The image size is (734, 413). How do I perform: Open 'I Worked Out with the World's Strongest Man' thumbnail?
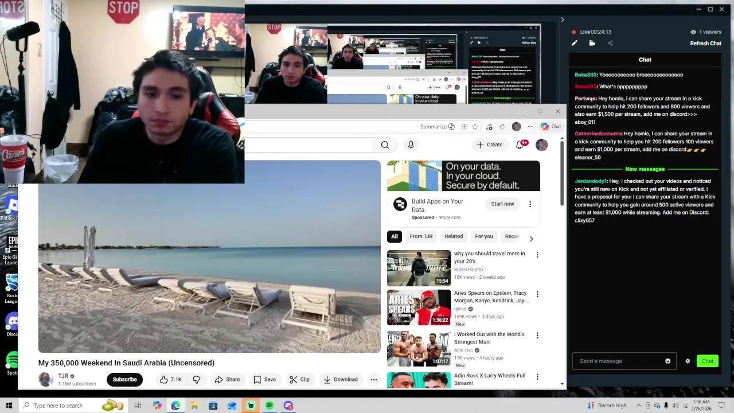pyautogui.click(x=419, y=349)
